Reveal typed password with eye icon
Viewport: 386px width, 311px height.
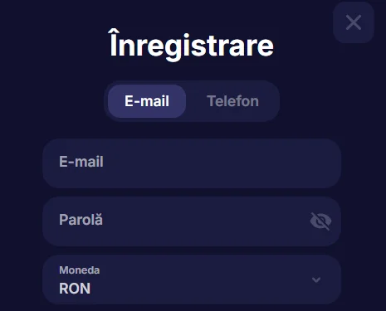coord(321,221)
